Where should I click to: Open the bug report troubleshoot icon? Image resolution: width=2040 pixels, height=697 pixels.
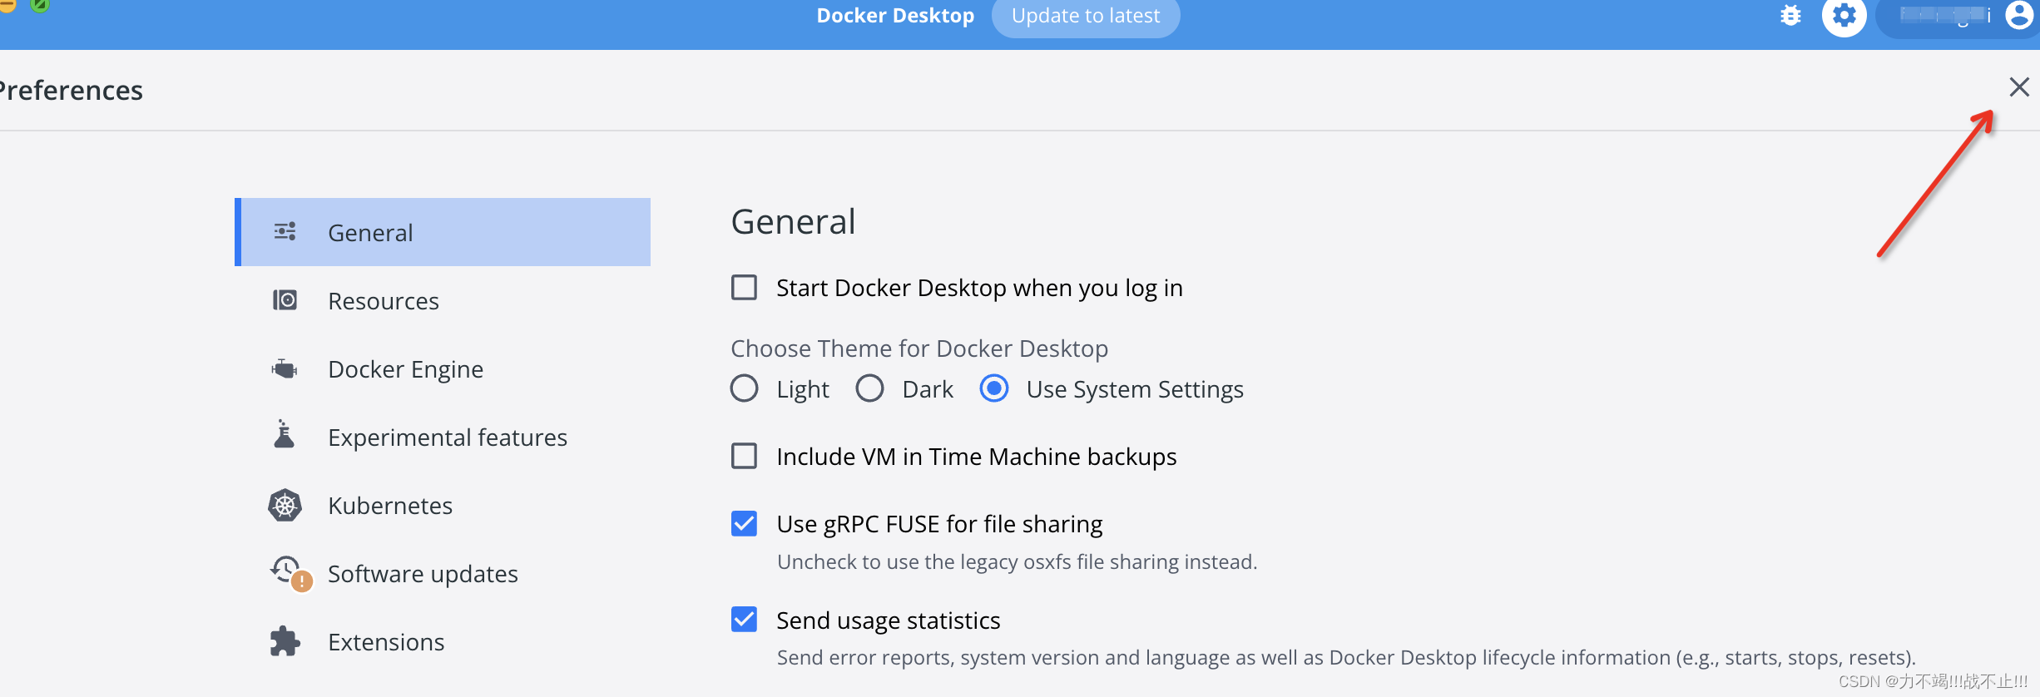click(x=1790, y=16)
